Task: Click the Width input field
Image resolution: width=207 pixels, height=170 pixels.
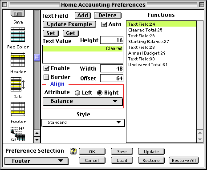Action: pos(112,68)
